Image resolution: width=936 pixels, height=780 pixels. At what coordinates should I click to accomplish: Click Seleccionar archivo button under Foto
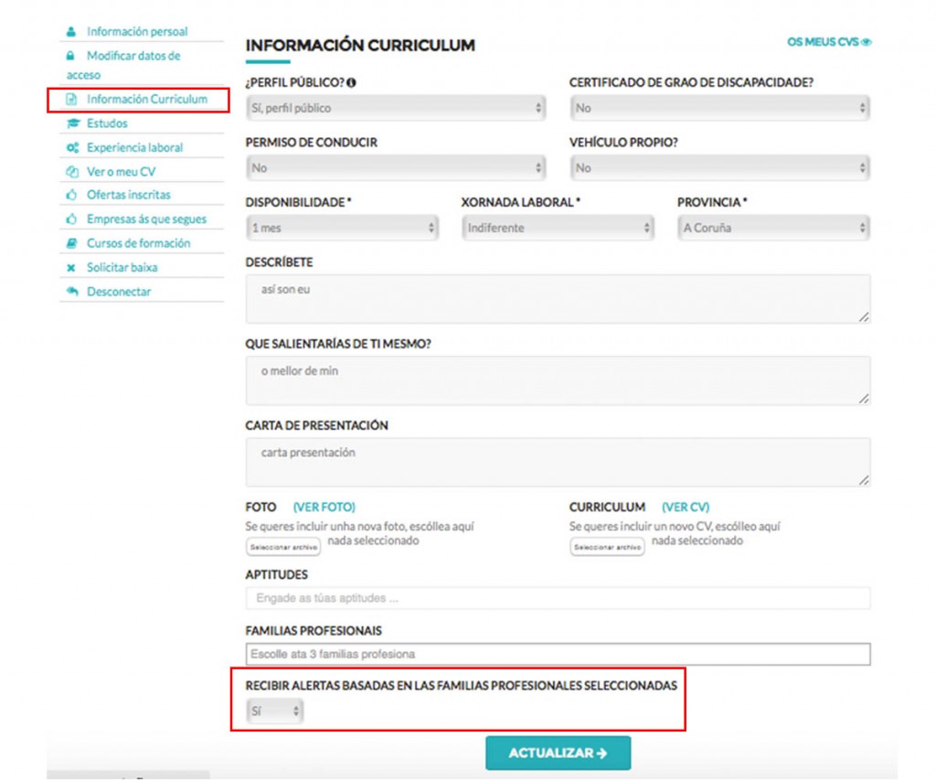coord(283,547)
